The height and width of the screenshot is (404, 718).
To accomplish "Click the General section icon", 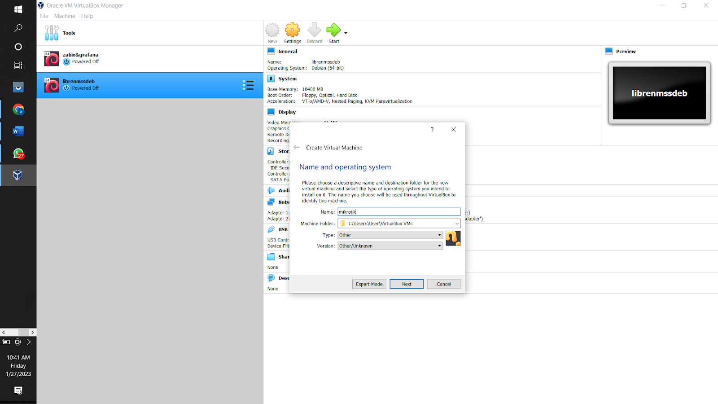I will pyautogui.click(x=271, y=51).
